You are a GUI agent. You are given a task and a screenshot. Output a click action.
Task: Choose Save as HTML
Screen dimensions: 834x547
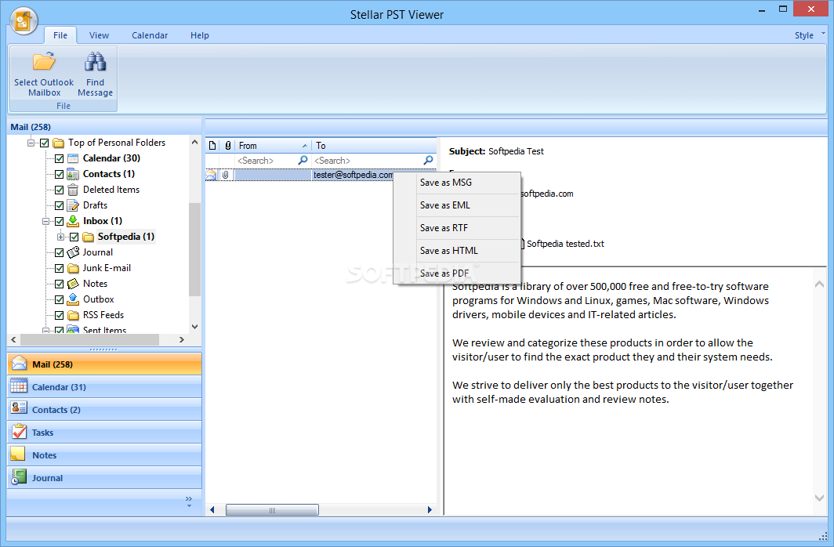457,250
